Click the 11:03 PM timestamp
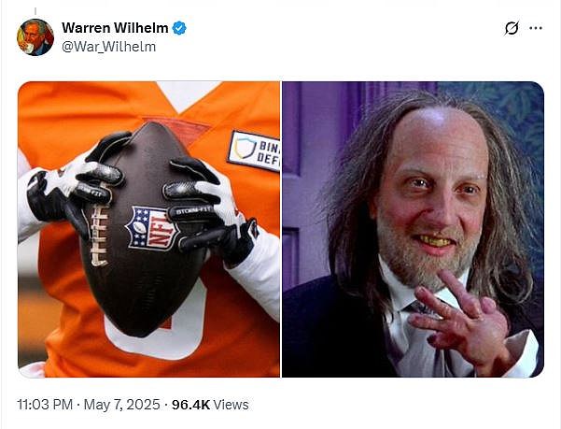Image resolution: width=561 pixels, height=429 pixels. coord(45,405)
